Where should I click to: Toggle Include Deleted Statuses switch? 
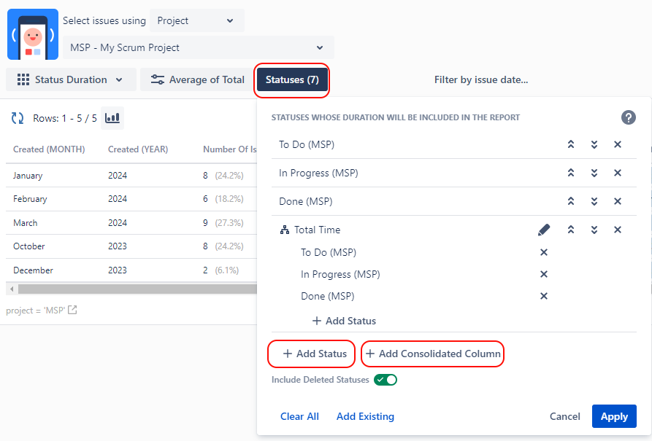click(386, 380)
